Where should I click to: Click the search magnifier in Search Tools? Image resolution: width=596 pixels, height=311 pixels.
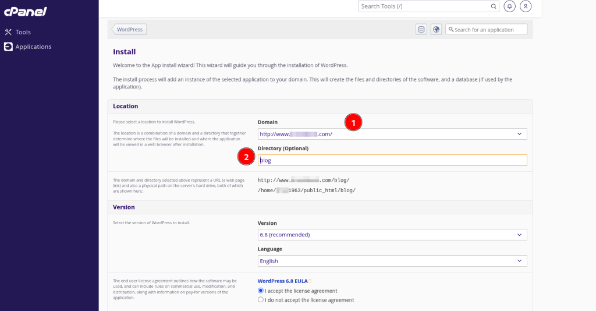pos(493,6)
